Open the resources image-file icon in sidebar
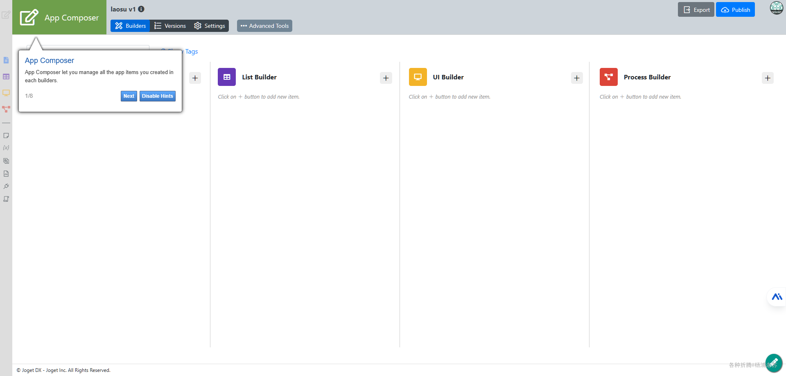Image resolution: width=786 pixels, height=376 pixels. pyautogui.click(x=6, y=173)
